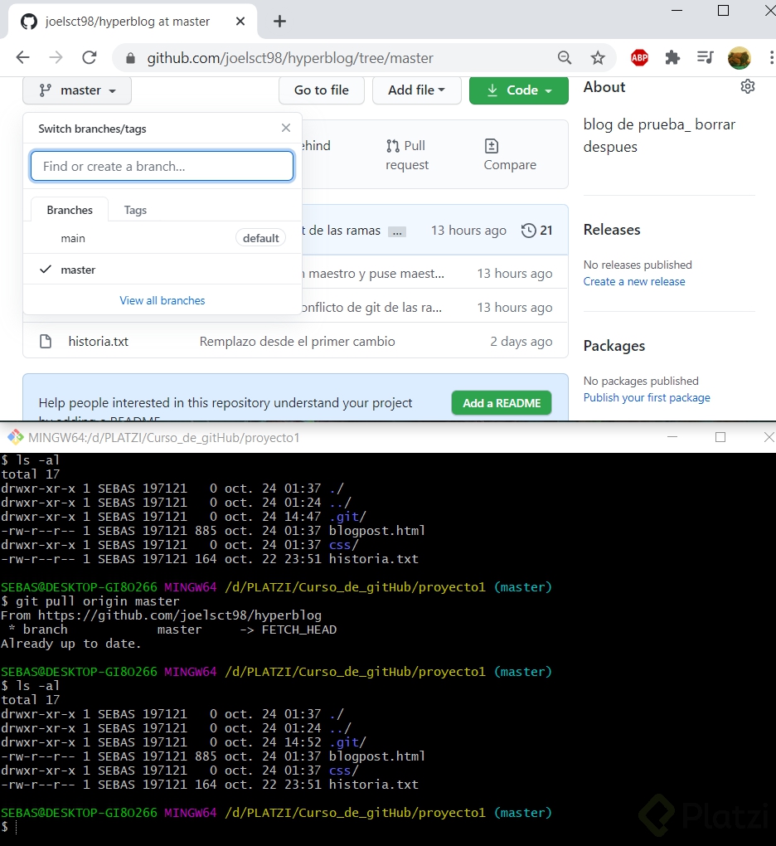Click View all branches link
776x846 pixels.
(x=162, y=300)
